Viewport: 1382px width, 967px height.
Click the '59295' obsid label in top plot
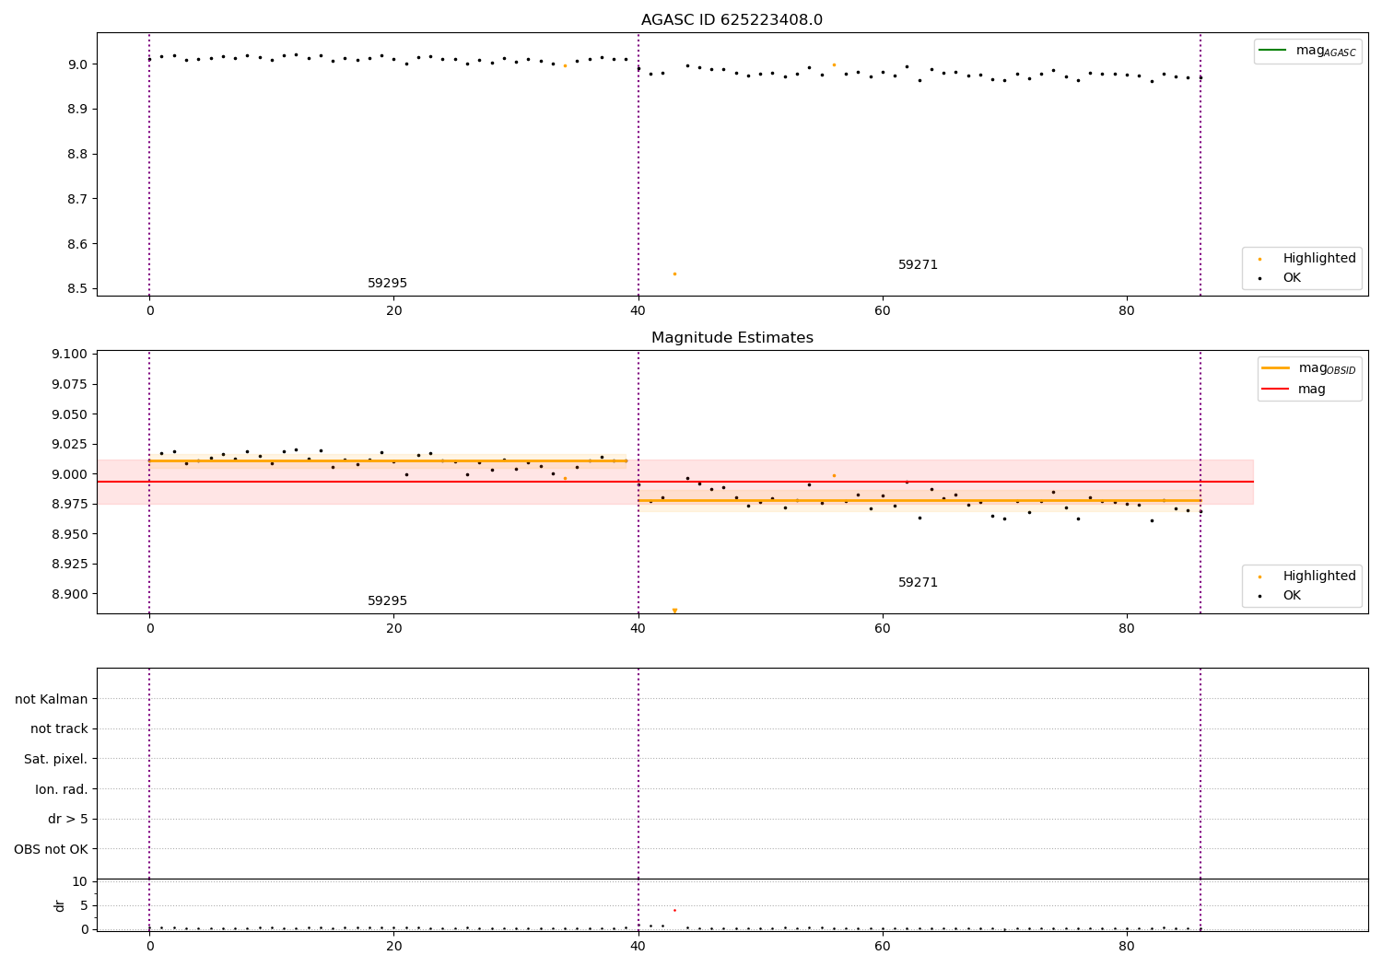point(387,284)
